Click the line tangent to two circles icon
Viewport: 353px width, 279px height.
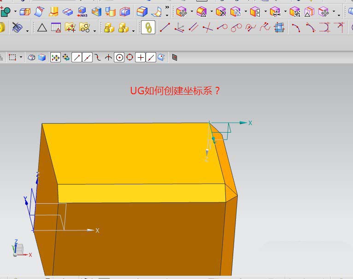[236, 28]
